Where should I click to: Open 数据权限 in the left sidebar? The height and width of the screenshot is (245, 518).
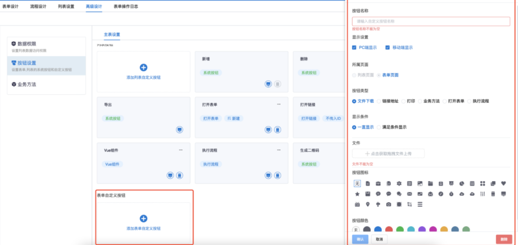click(x=26, y=44)
